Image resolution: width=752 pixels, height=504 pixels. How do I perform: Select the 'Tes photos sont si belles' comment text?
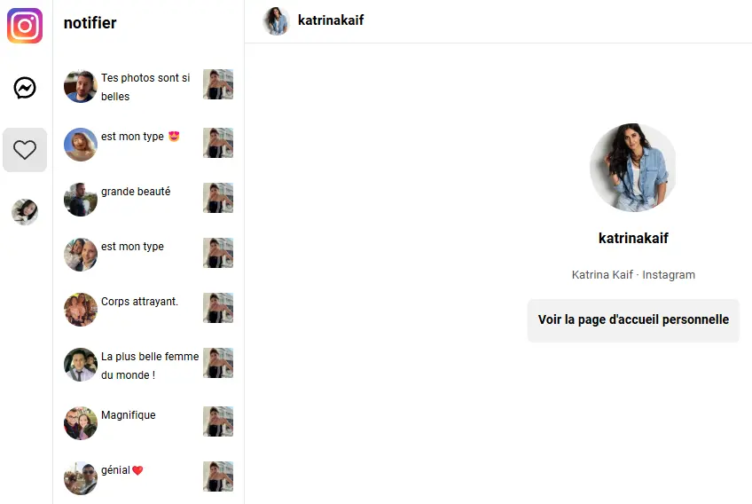[145, 87]
